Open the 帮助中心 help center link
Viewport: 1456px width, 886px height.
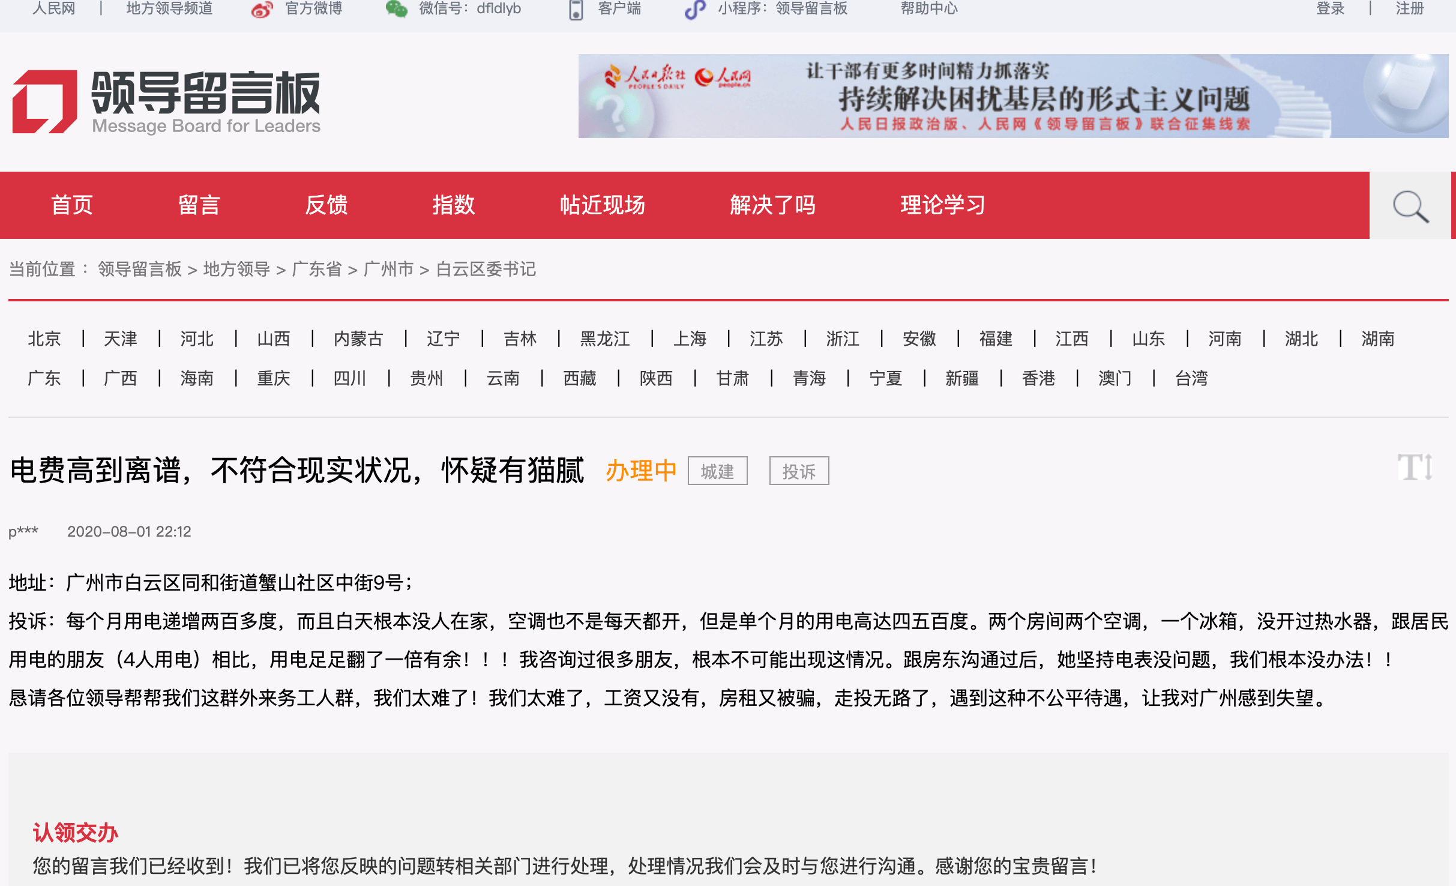tap(929, 8)
